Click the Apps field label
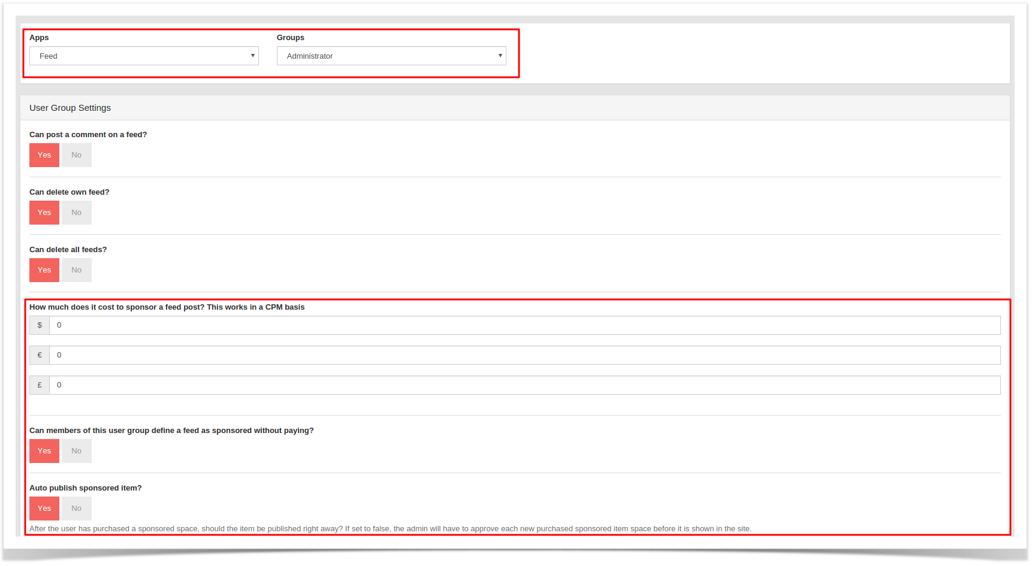This screenshot has width=1035, height=566. (39, 38)
